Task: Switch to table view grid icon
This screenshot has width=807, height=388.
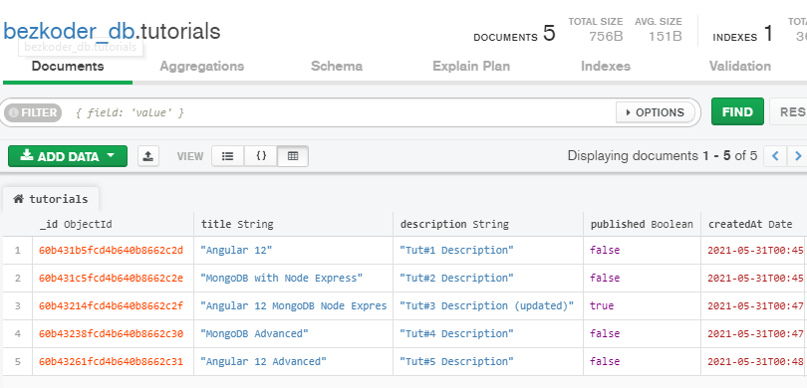Action: tap(293, 156)
